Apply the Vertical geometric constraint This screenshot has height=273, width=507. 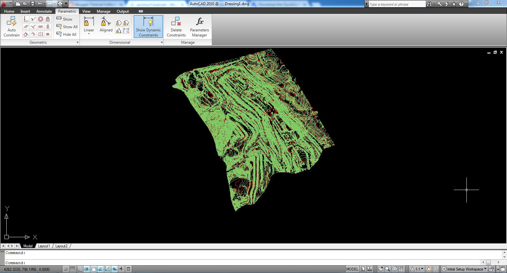[48, 27]
